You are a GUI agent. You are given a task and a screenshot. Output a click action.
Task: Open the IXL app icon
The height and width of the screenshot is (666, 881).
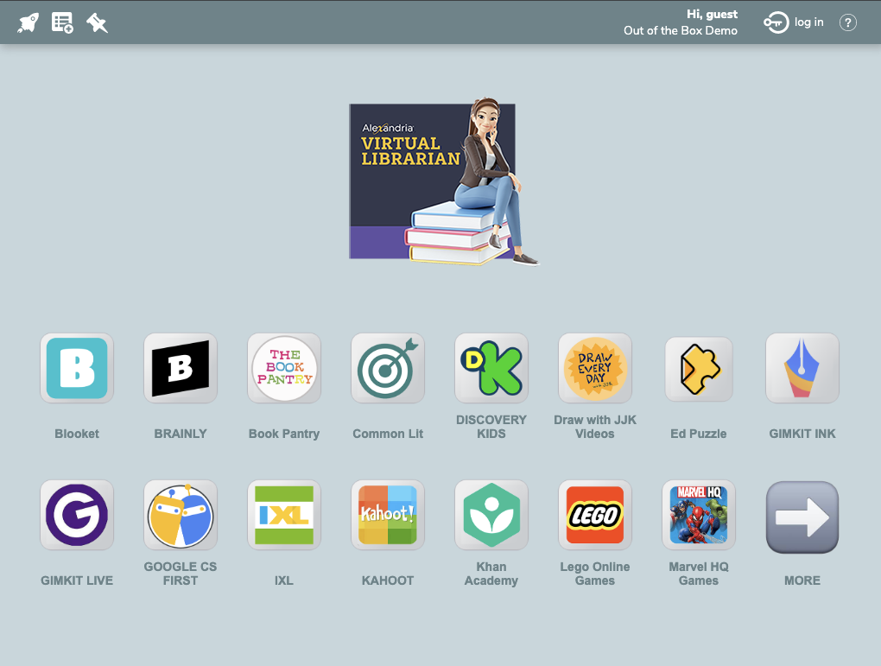[x=284, y=515]
